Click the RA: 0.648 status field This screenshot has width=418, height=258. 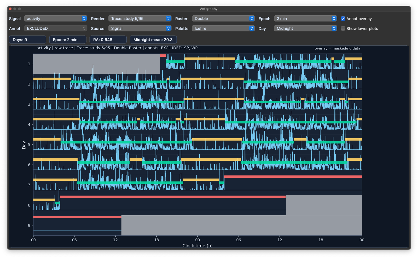[x=108, y=40]
